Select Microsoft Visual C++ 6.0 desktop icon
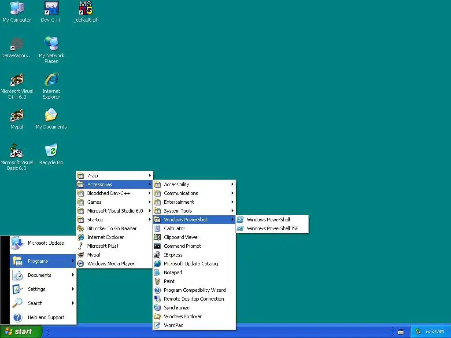 coord(17,86)
